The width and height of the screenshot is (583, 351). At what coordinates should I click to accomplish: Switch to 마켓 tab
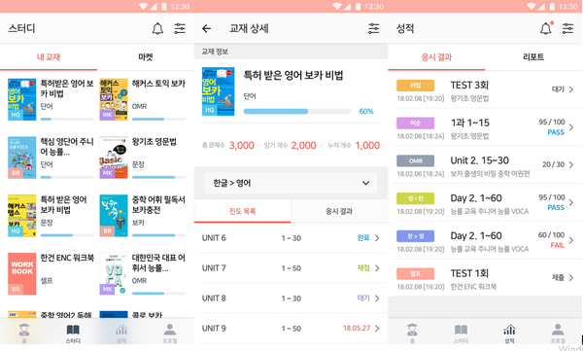pos(146,57)
